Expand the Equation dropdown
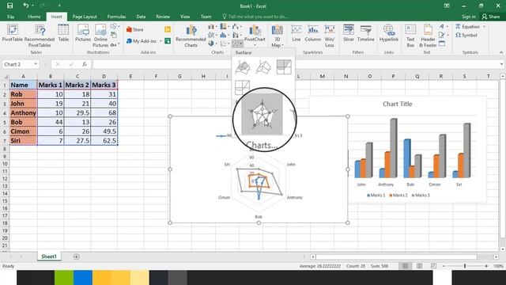Screen dimensions: 506x285 tap(484, 26)
